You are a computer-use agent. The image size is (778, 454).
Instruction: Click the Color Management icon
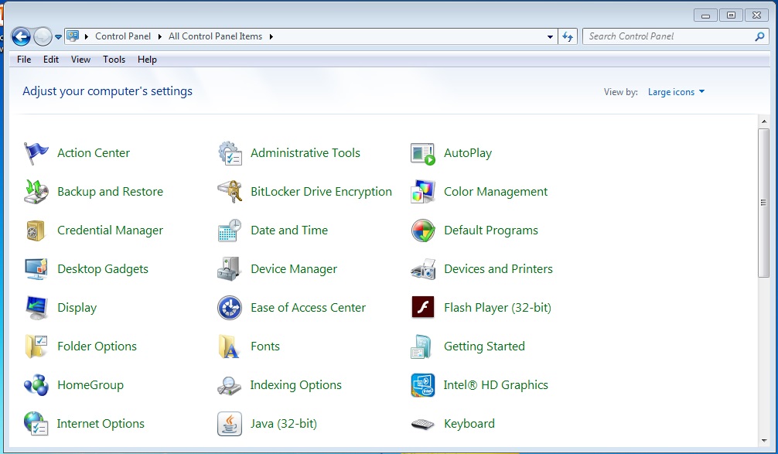[x=423, y=192]
